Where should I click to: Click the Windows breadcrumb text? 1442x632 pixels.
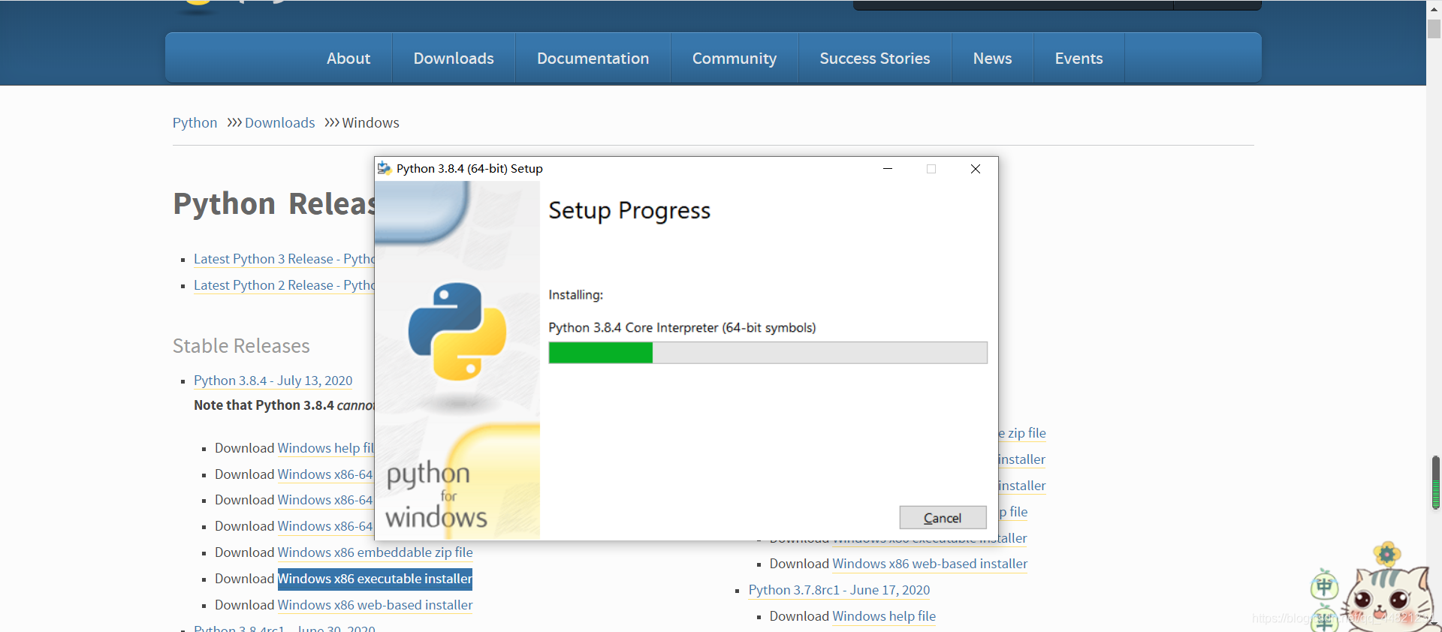point(370,123)
